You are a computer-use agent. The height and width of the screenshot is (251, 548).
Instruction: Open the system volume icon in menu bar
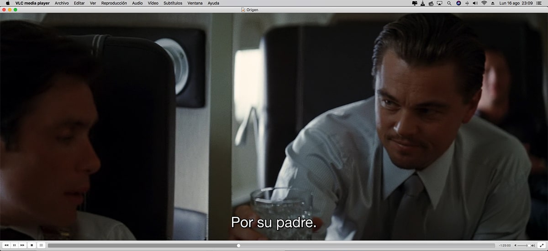(x=475, y=3)
